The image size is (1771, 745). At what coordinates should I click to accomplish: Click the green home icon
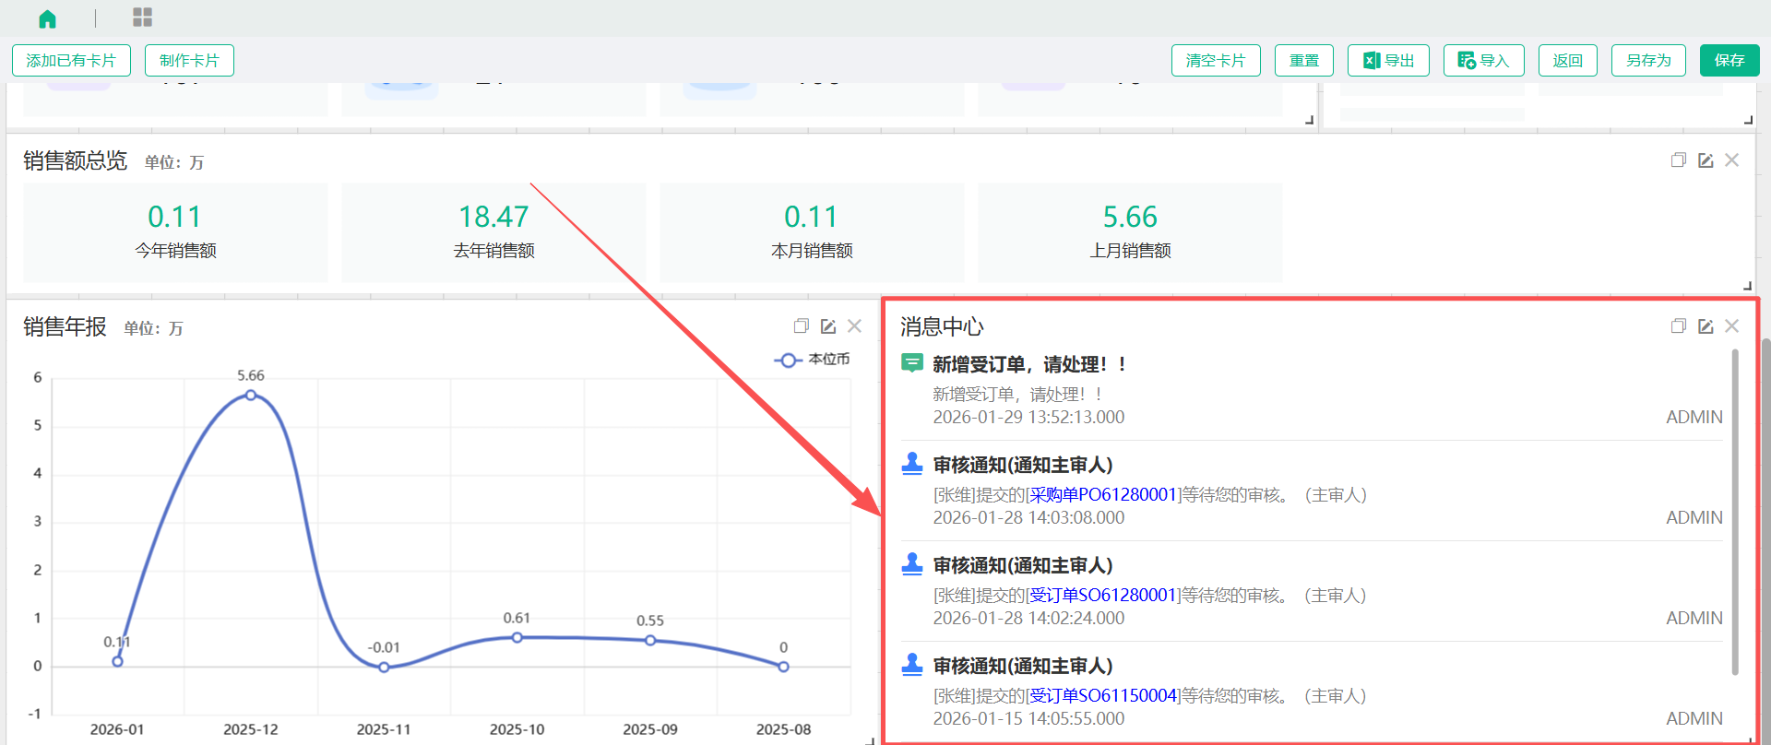pyautogui.click(x=47, y=18)
